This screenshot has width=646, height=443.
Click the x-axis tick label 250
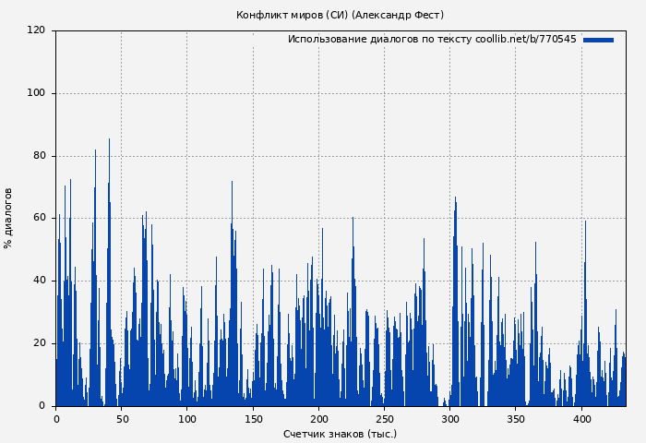tap(385, 419)
